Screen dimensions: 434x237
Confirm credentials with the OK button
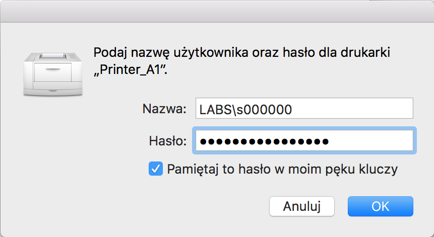(380, 206)
